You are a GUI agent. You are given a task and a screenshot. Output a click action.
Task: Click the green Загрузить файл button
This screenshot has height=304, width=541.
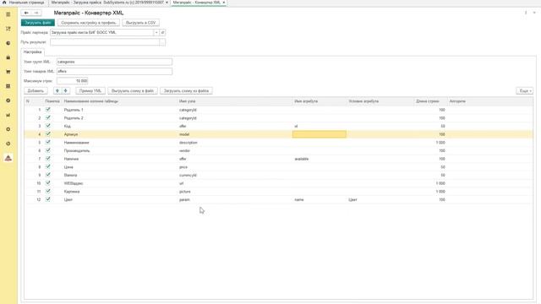coord(37,23)
